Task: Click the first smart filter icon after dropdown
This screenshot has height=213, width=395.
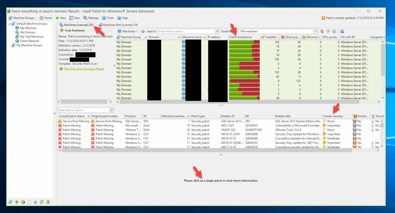Action: pyautogui.click(x=321, y=31)
